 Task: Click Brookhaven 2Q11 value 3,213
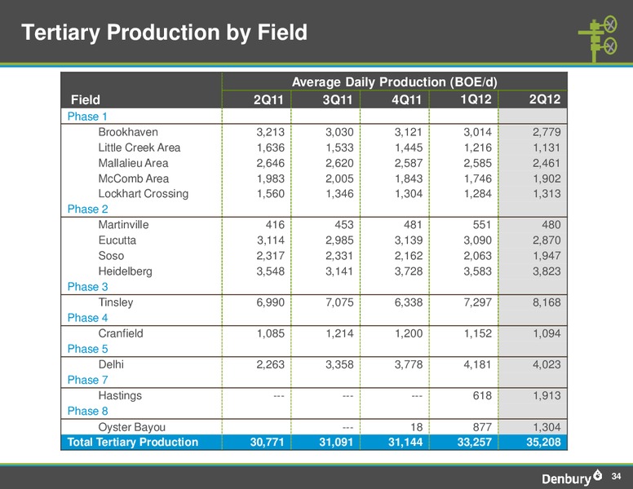[x=271, y=132]
